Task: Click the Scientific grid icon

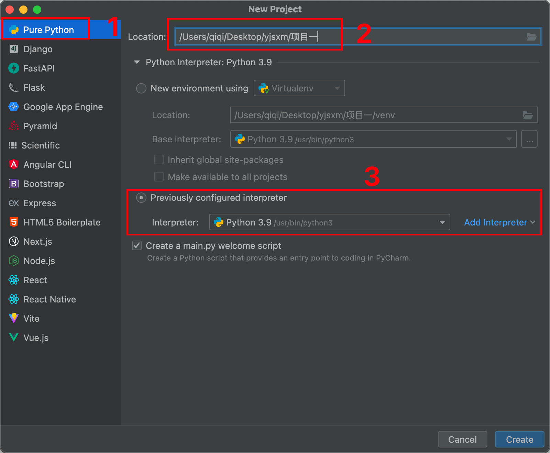Action: tap(13, 145)
